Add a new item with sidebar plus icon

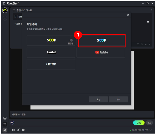point(5,18)
